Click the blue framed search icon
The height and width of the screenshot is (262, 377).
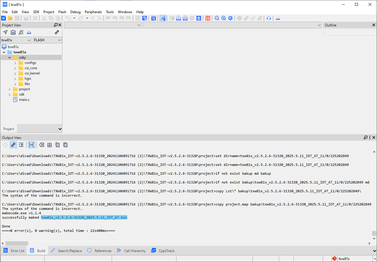154,18
